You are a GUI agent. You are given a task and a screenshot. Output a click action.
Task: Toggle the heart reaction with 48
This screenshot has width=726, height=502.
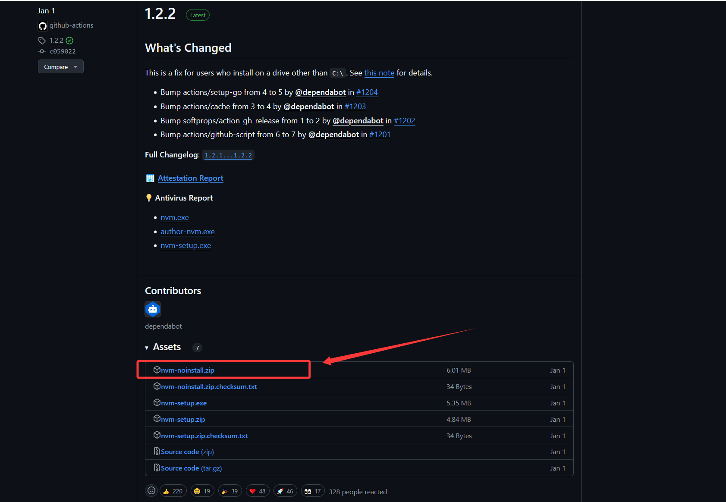point(258,491)
